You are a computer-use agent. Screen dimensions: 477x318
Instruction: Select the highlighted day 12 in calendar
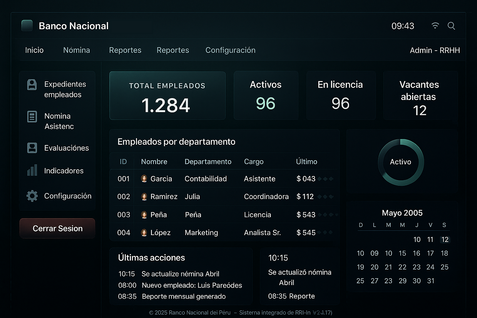(x=445, y=239)
